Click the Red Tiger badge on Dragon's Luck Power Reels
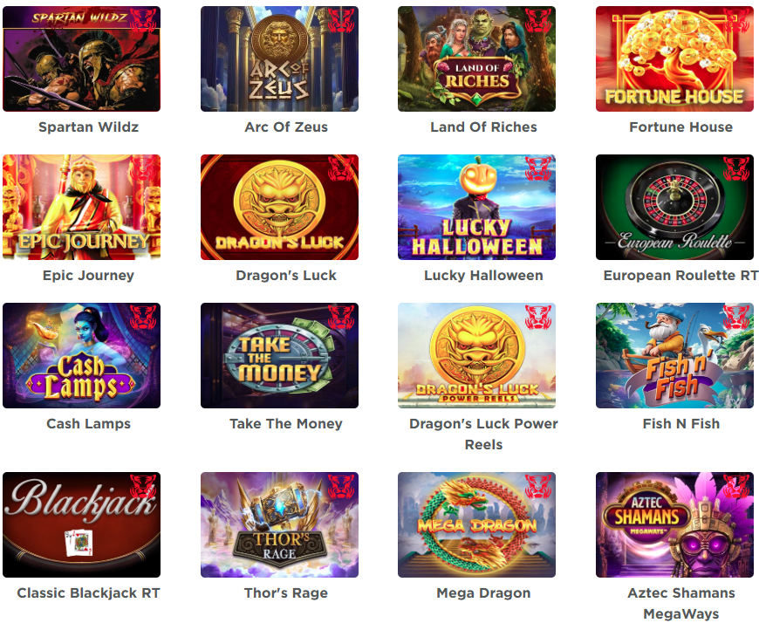The width and height of the screenshot is (759, 623). click(x=538, y=317)
